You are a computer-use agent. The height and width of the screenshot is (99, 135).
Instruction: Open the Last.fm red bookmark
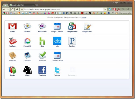coord(53,13)
